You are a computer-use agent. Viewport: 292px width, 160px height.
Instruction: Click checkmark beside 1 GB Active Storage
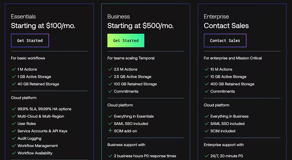tap(14, 77)
